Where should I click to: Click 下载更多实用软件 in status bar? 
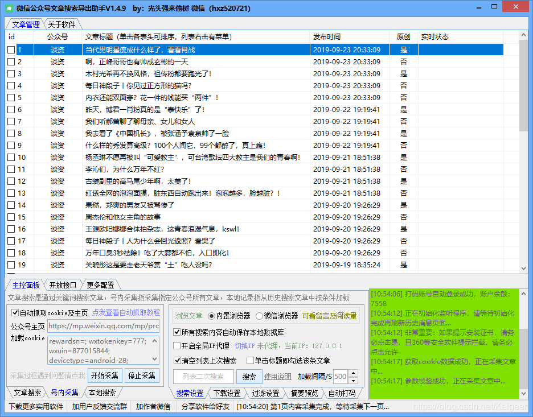click(36, 406)
